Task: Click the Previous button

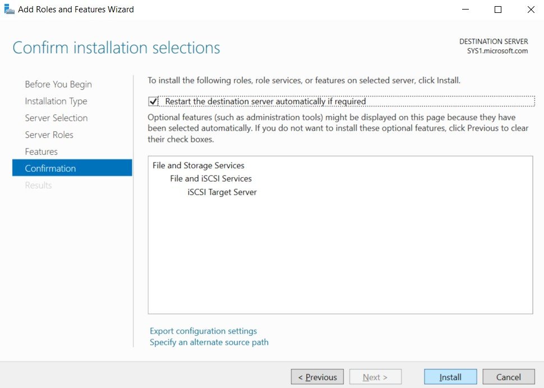Action: [317, 377]
